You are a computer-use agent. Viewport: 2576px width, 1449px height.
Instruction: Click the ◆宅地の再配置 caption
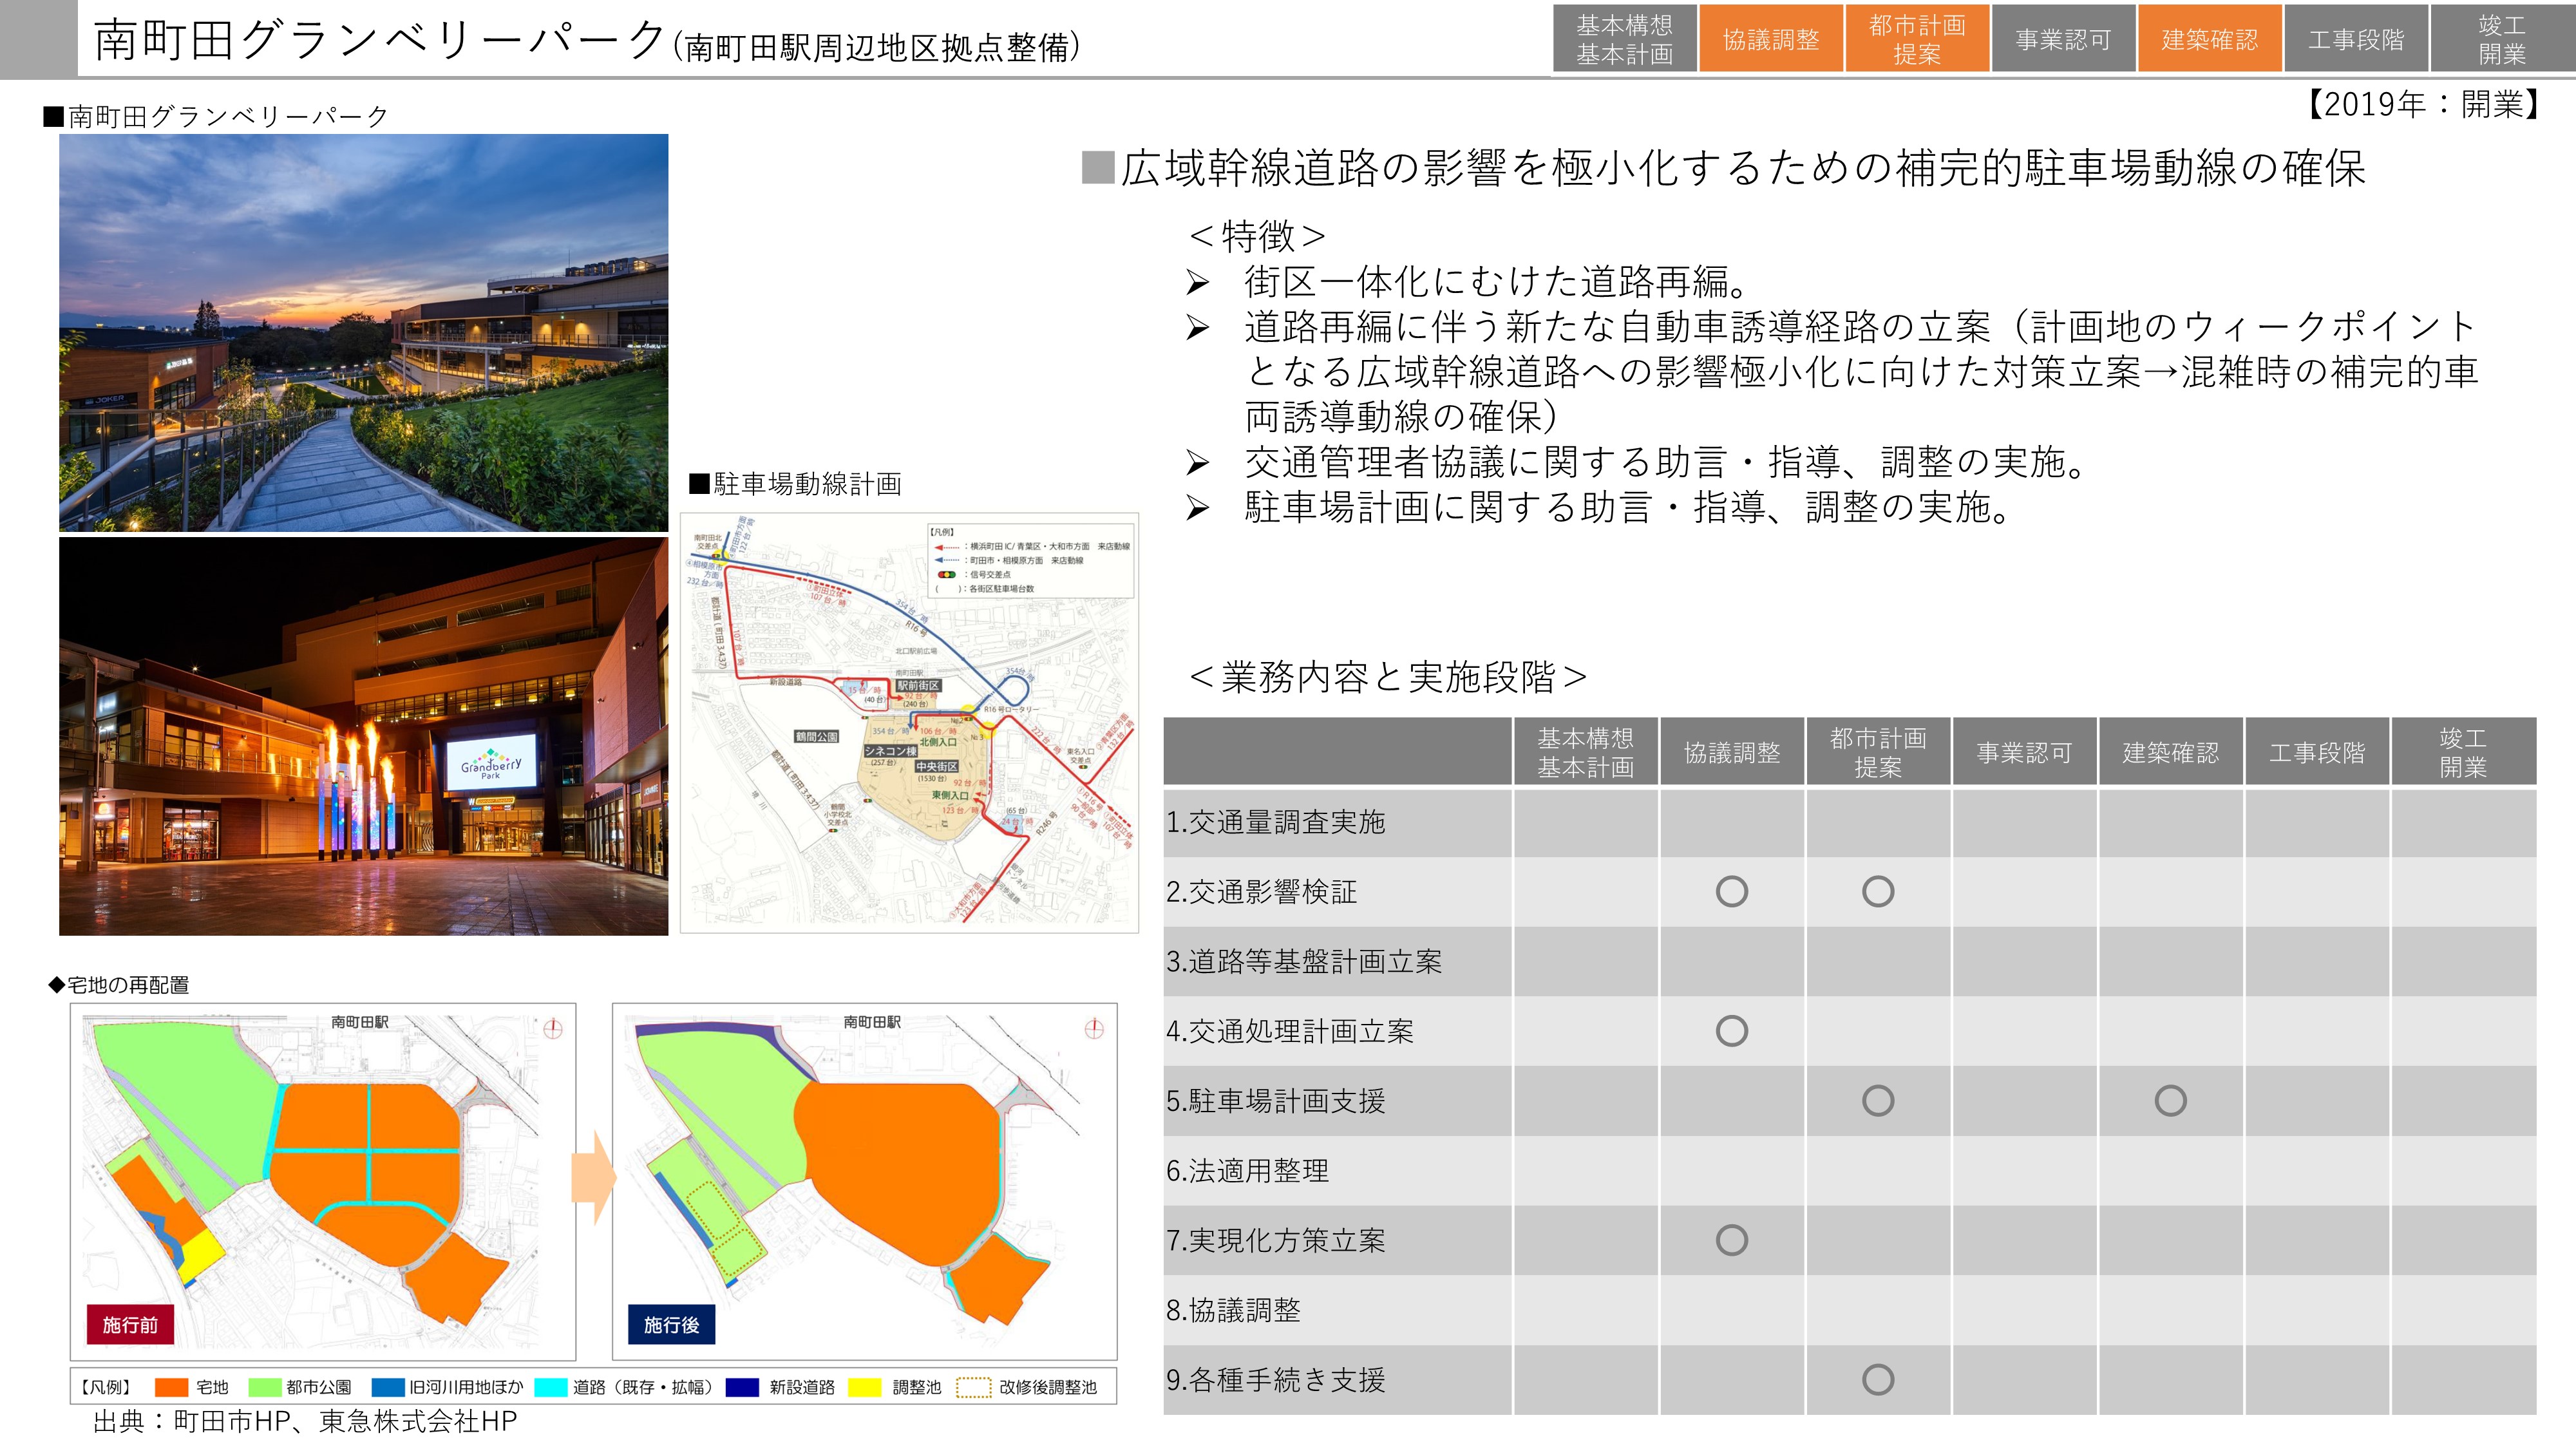pyautogui.click(x=118, y=985)
